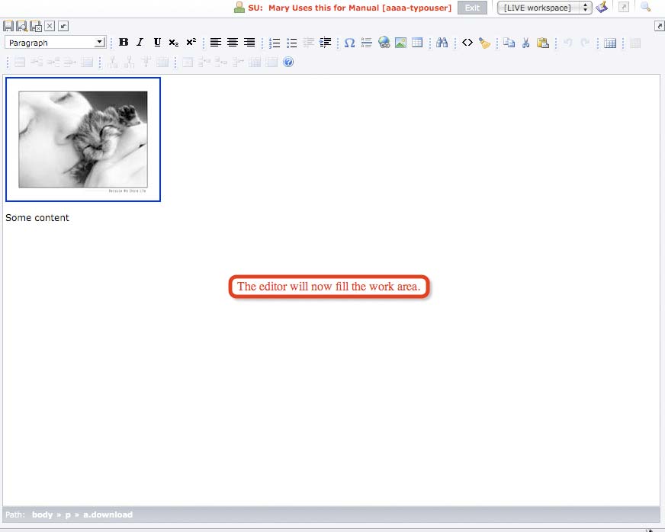Toggle HTML source code view

467,43
